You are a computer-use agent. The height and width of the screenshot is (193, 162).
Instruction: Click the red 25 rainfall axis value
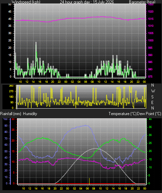[13, 130]
